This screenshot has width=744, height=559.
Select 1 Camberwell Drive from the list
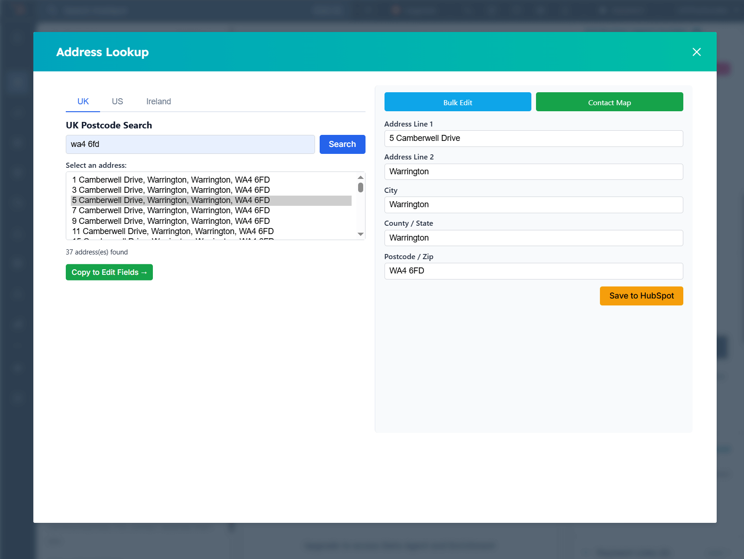pos(170,179)
